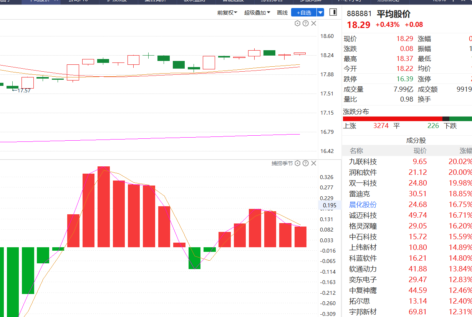Open the 前复权 price adjustment dropdown

pos(227,13)
